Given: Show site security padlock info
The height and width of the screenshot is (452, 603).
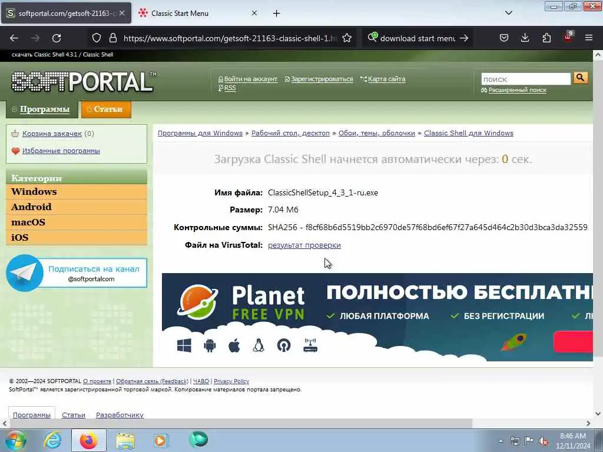Looking at the screenshot, I should click(112, 38).
